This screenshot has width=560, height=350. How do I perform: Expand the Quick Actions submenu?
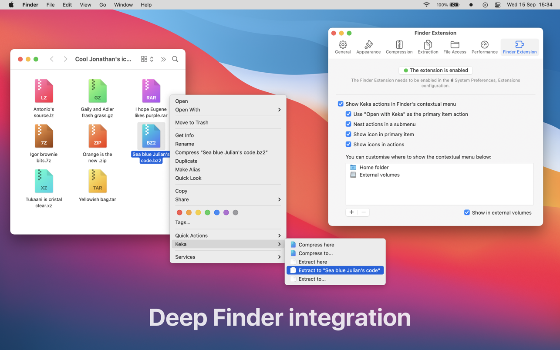[227, 236]
